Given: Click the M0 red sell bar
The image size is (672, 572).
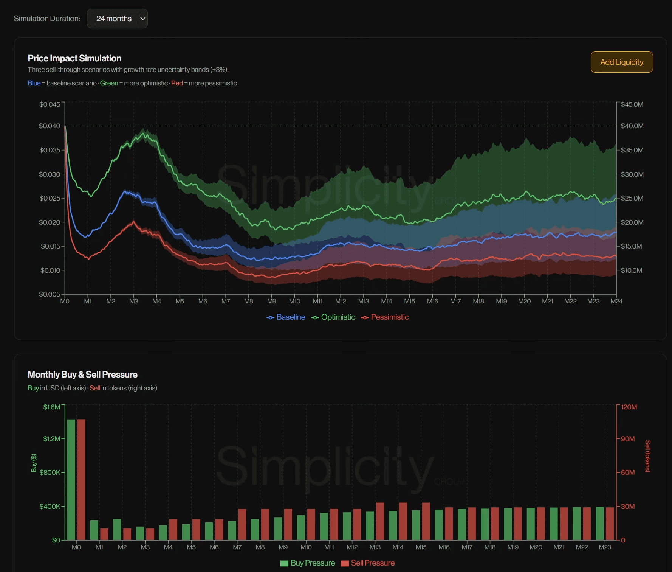Looking at the screenshot, I should point(81,480).
